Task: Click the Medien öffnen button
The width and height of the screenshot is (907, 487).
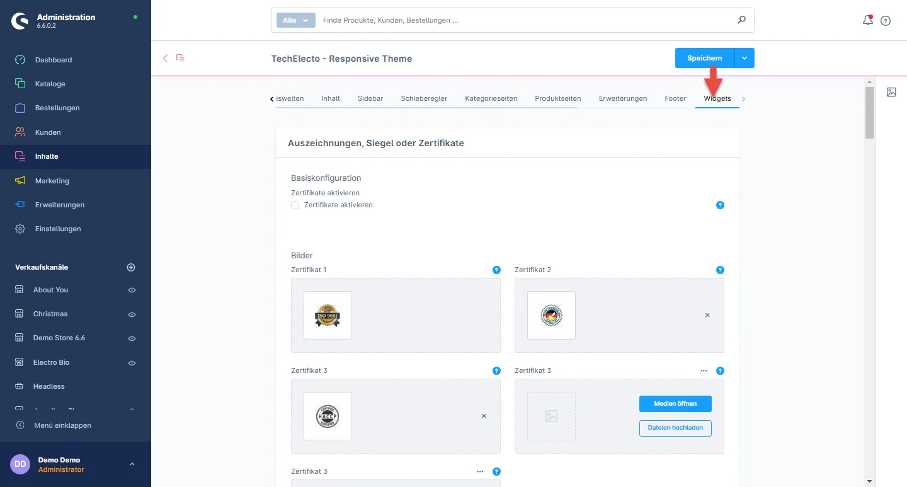Action: [x=675, y=403]
